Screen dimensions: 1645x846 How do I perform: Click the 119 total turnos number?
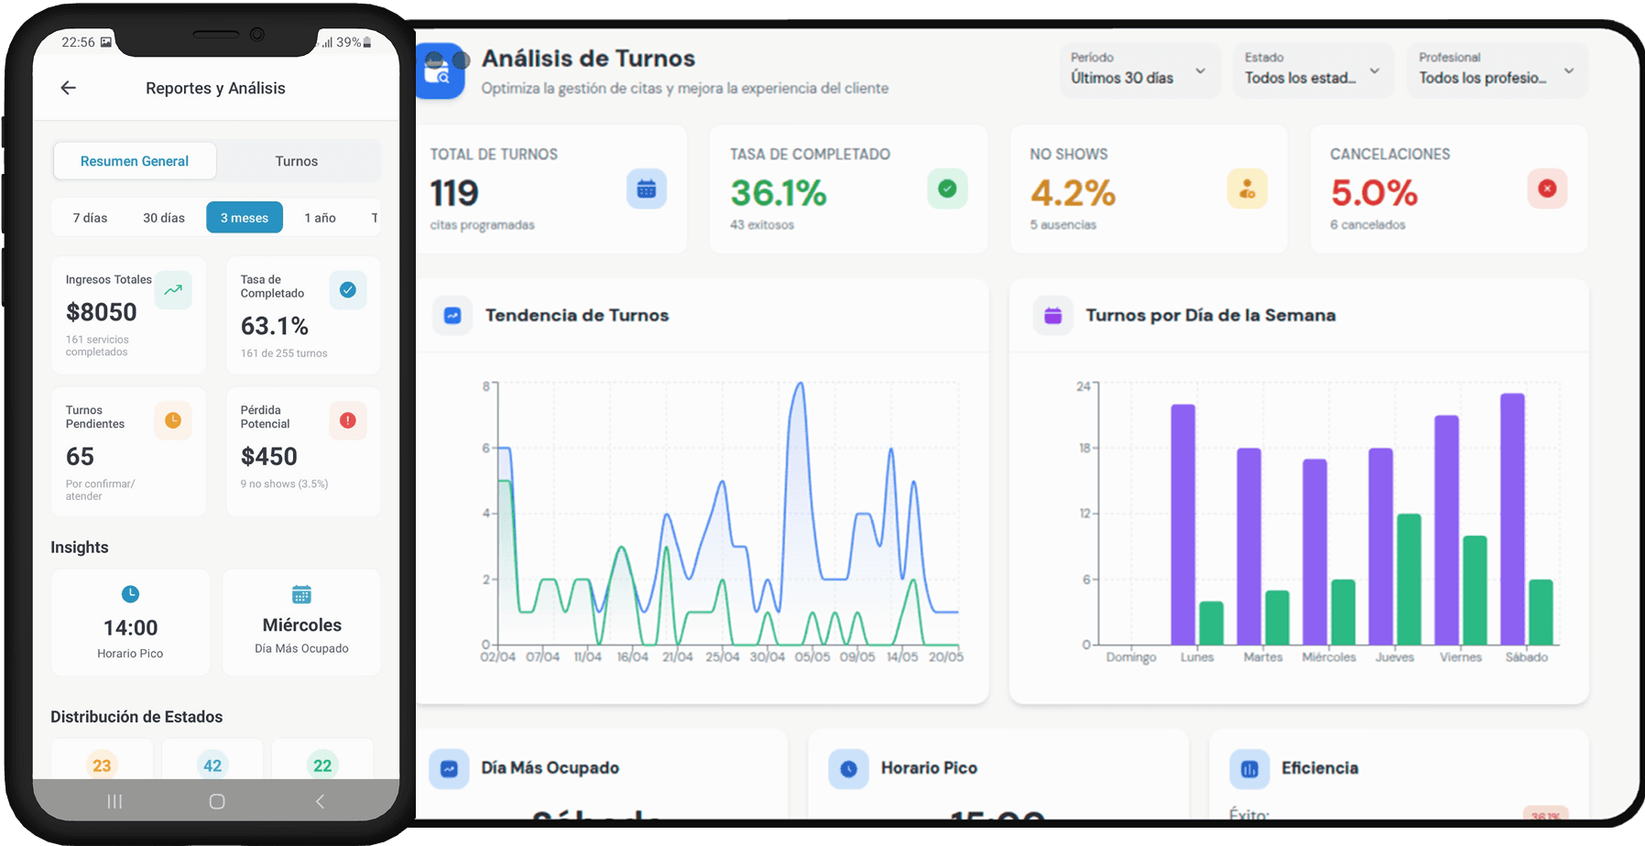click(454, 193)
